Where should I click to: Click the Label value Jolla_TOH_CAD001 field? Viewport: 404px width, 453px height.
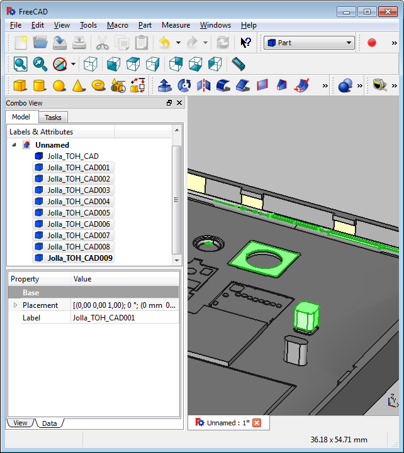pos(125,318)
